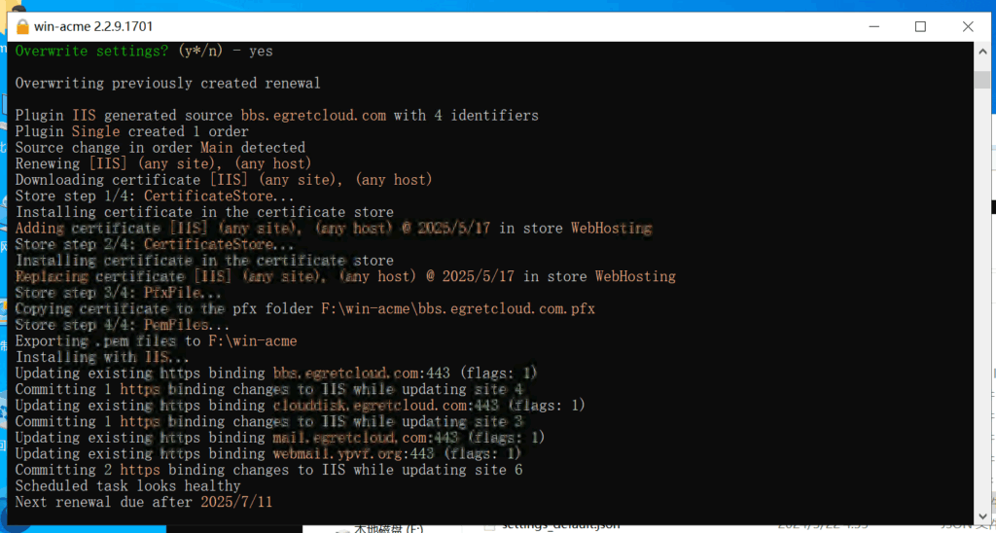Viewport: 996px width, 533px height.
Task: Click "Store step 3/4: PfxFile..." line
Action: pos(118,293)
